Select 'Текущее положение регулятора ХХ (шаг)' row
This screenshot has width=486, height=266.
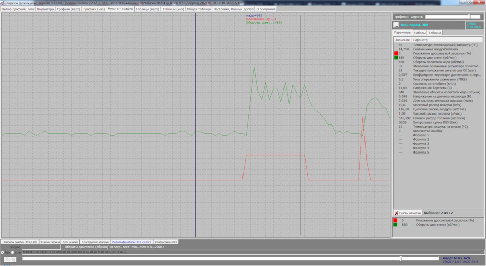[438, 71]
